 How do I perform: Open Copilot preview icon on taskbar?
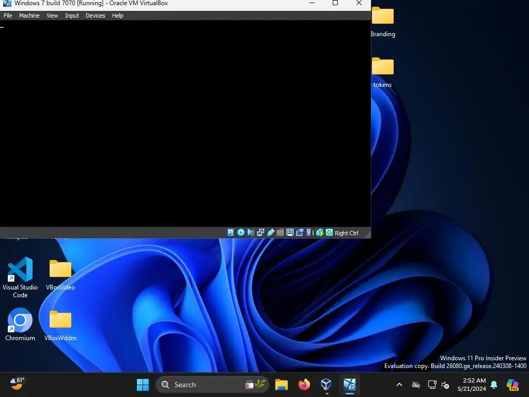click(x=512, y=385)
